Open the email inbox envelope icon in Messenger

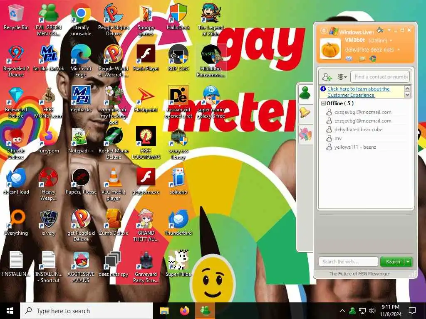pyautogui.click(x=349, y=58)
